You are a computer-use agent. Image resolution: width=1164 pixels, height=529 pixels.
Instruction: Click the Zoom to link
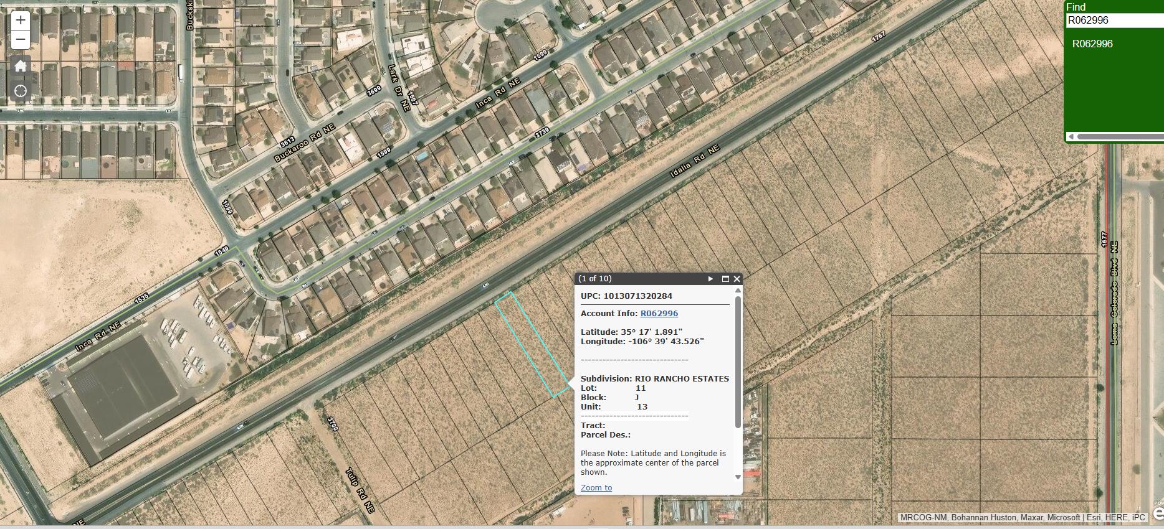(x=596, y=488)
